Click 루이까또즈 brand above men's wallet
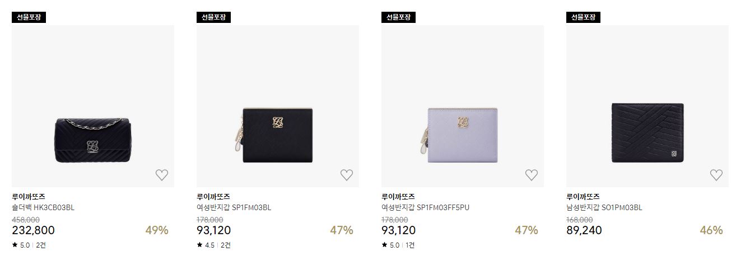 tap(583, 197)
